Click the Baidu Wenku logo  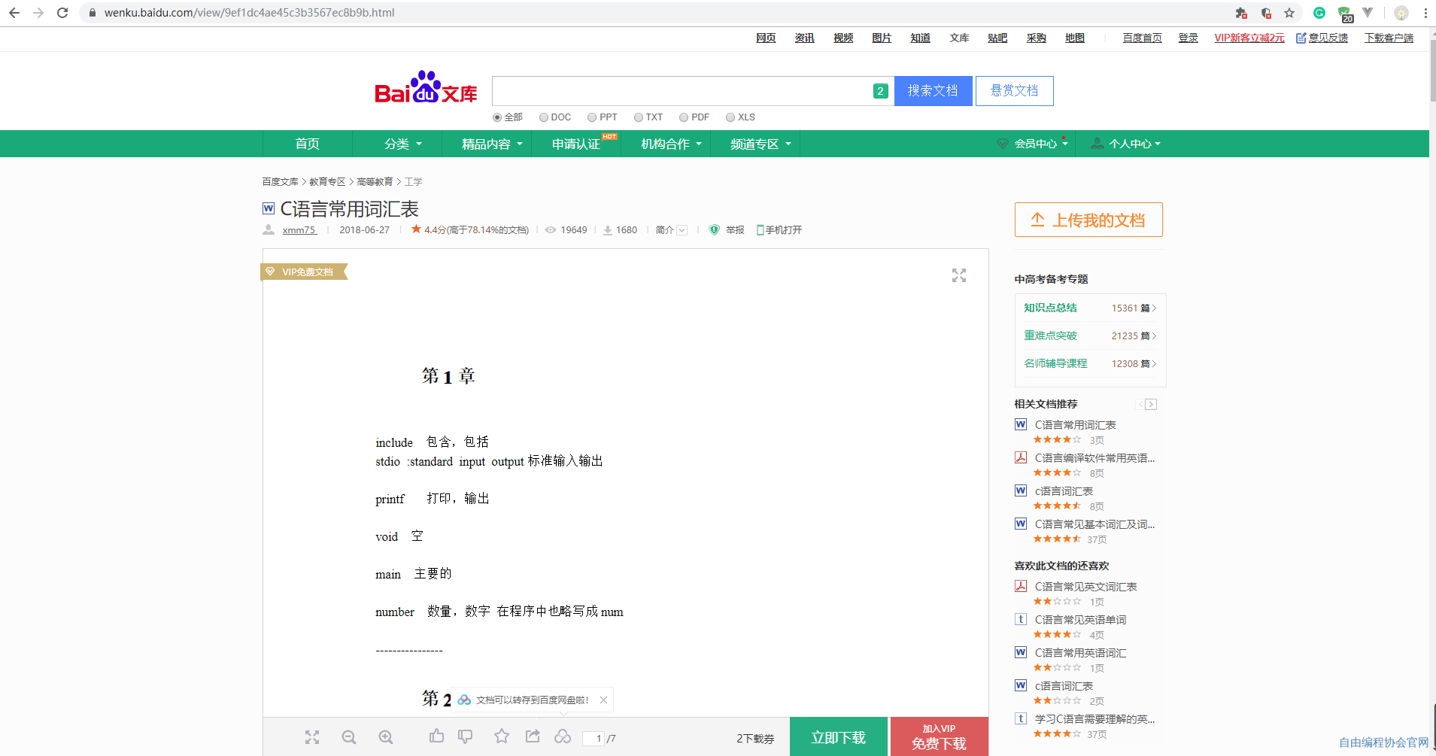(x=426, y=88)
